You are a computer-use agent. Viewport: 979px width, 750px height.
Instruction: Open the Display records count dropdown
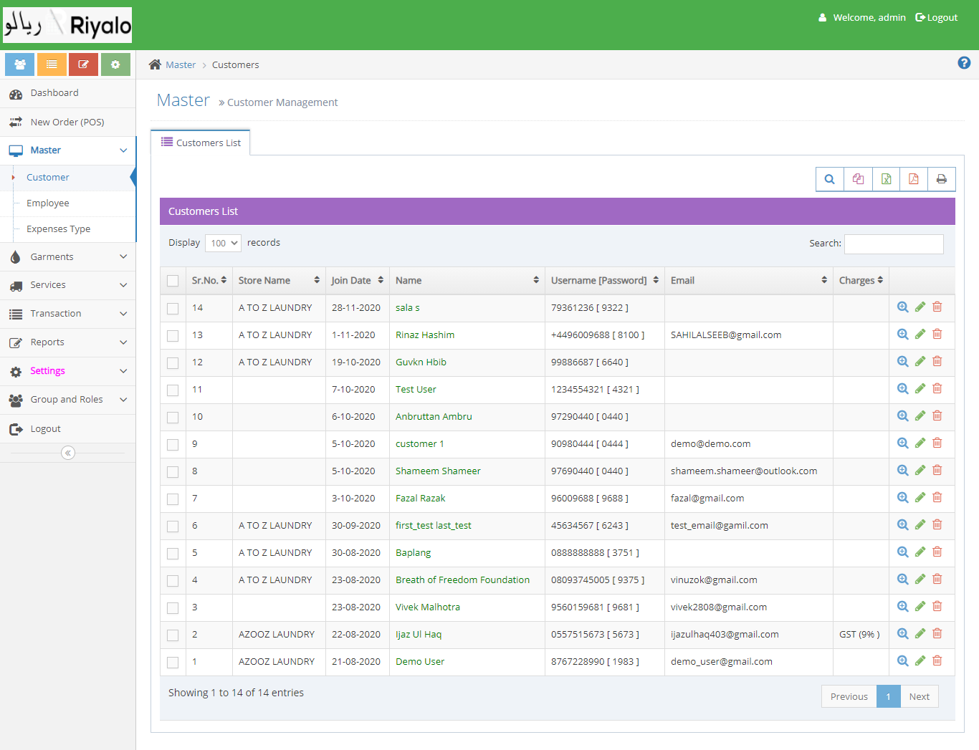(223, 244)
